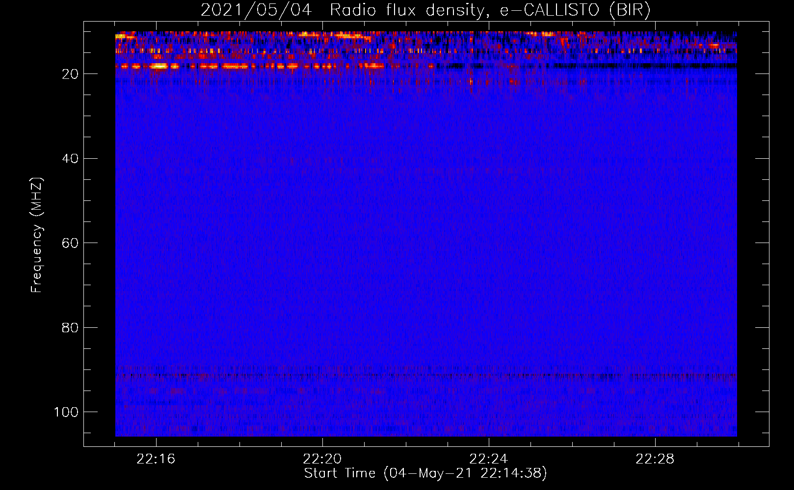Click the 20 MHz frequency tick label

[x=70, y=74]
